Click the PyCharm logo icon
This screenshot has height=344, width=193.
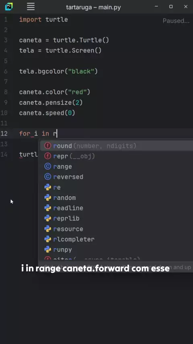9,6
